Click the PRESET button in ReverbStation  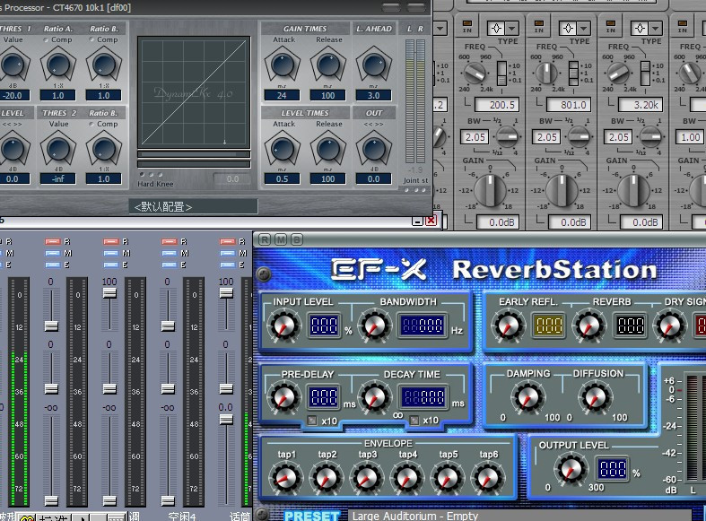point(311,516)
